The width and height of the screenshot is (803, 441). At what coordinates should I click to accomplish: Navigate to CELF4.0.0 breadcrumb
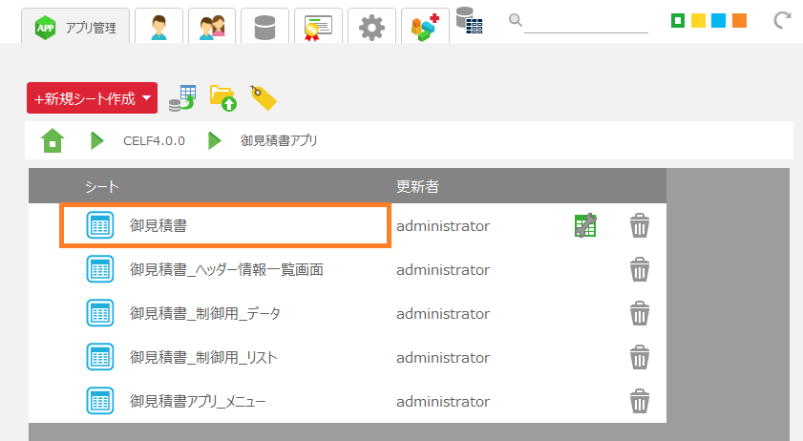pos(154,141)
